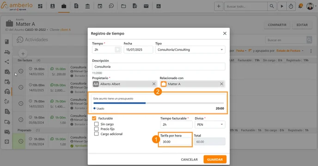Open the matter summary sidebar icon
Screen dimensions: 318x166
point(7,41)
